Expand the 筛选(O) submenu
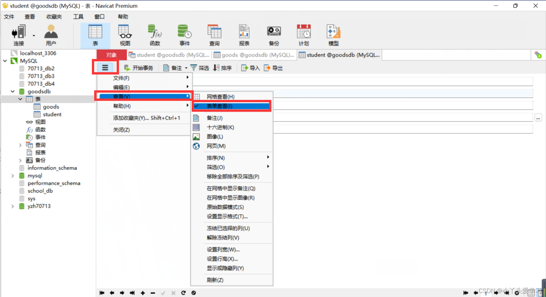Screen dimensions: 546x297 (x=231, y=167)
